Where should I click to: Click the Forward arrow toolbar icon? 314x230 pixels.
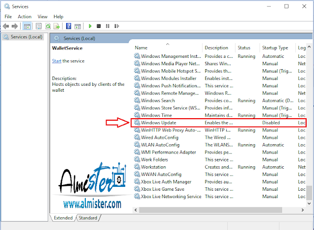point(15,26)
